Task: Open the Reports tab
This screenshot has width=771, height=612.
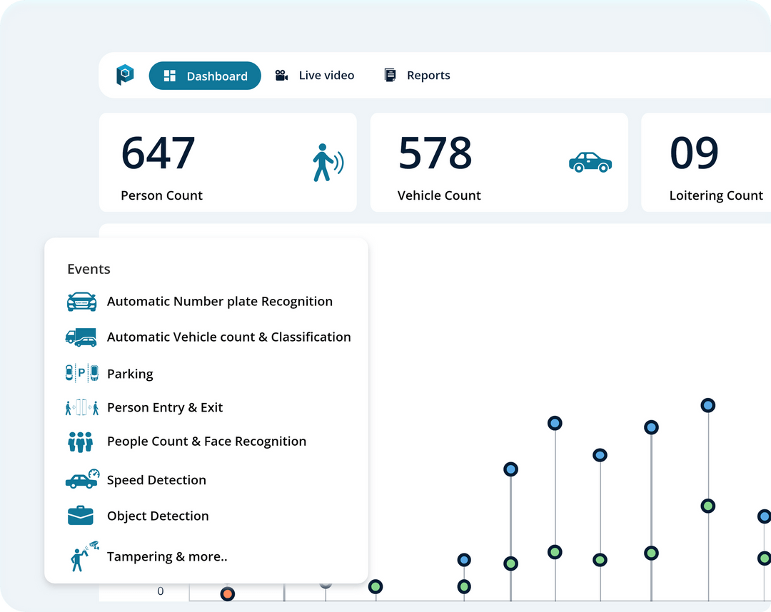Action: tap(428, 75)
